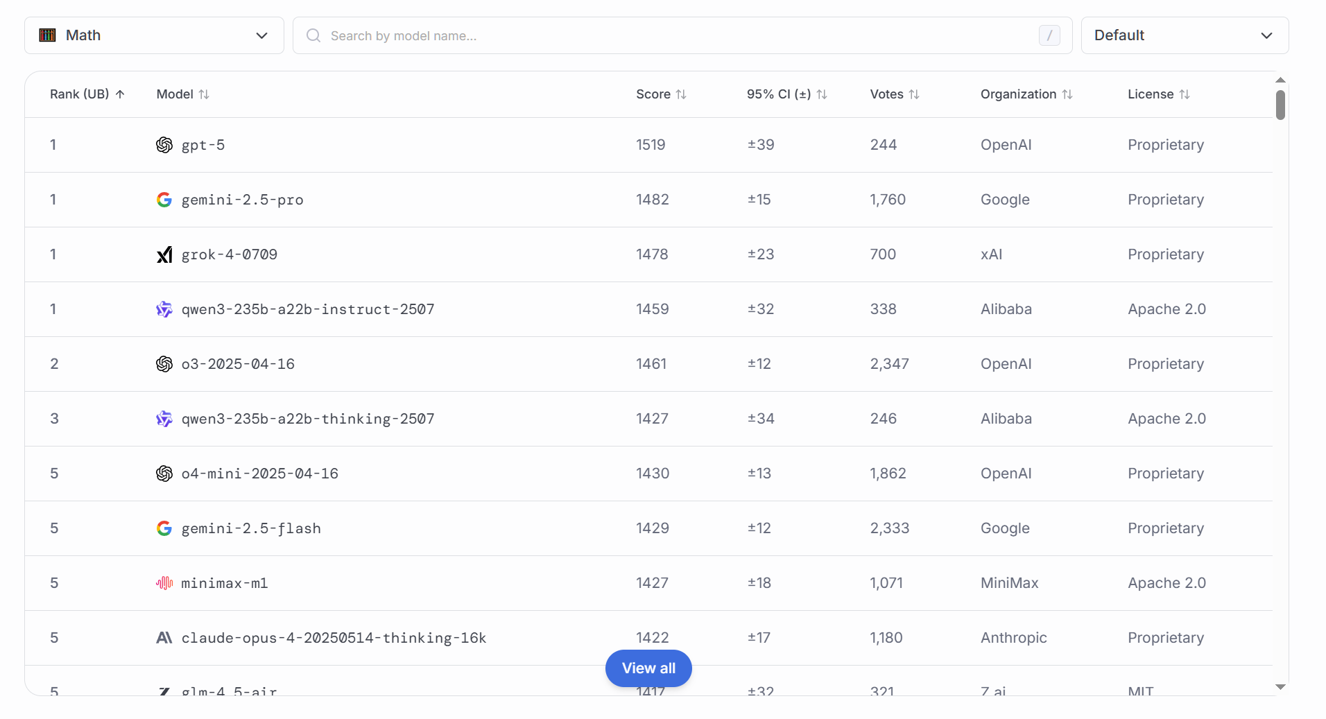
Task: Click the abacus icon in the Math dropdown
Action: 47,35
